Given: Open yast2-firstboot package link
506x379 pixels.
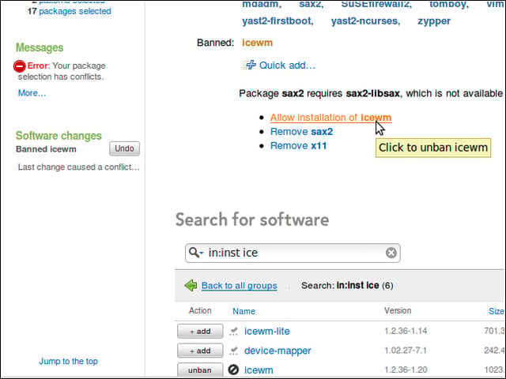Looking at the screenshot, I should 278,21.
